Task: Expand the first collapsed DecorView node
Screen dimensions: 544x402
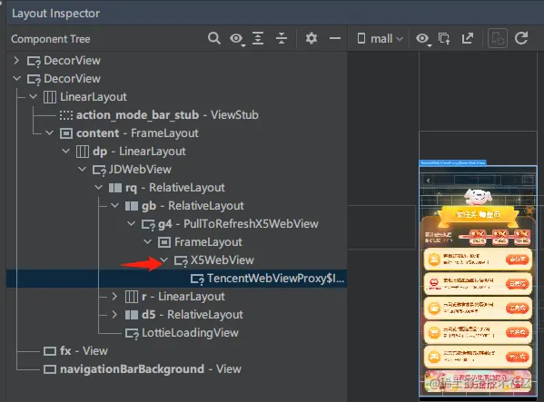Action: (x=16, y=60)
